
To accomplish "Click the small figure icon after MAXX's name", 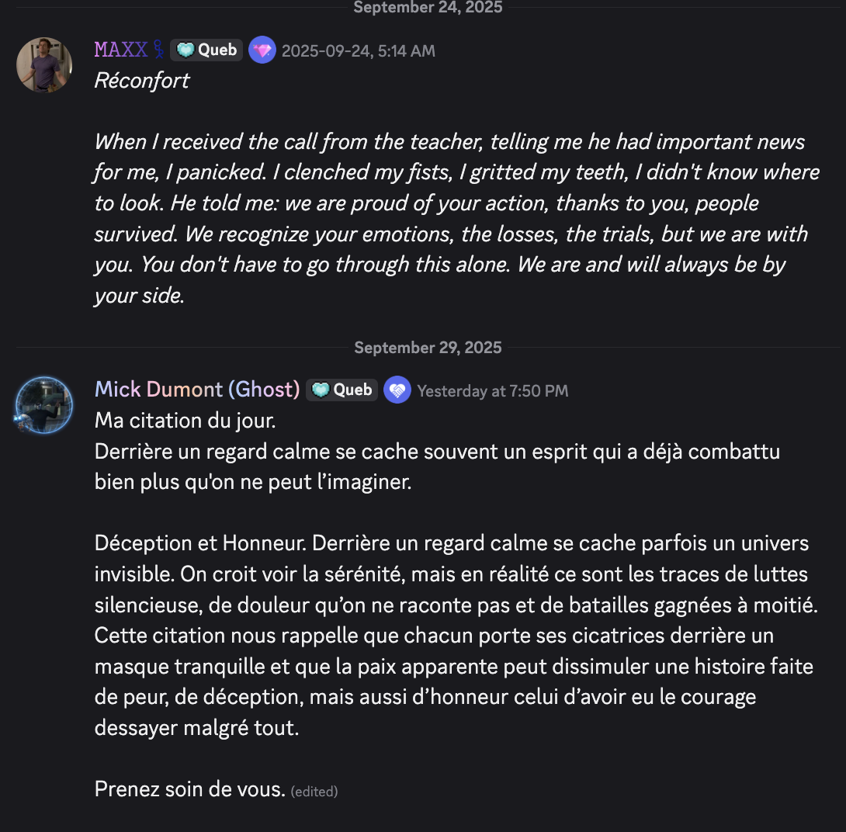I will (x=158, y=50).
